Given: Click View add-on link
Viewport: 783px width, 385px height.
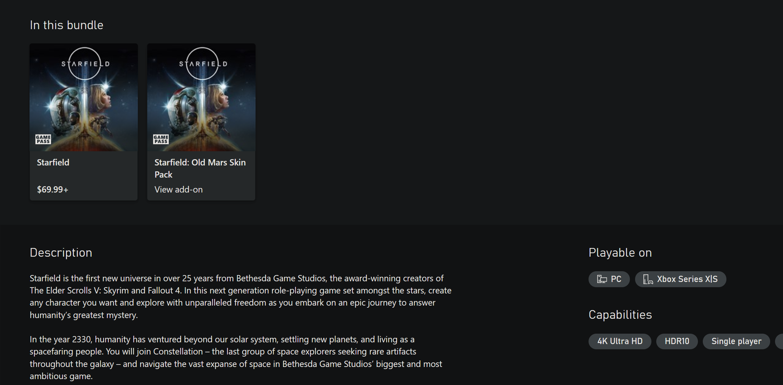Looking at the screenshot, I should point(178,189).
